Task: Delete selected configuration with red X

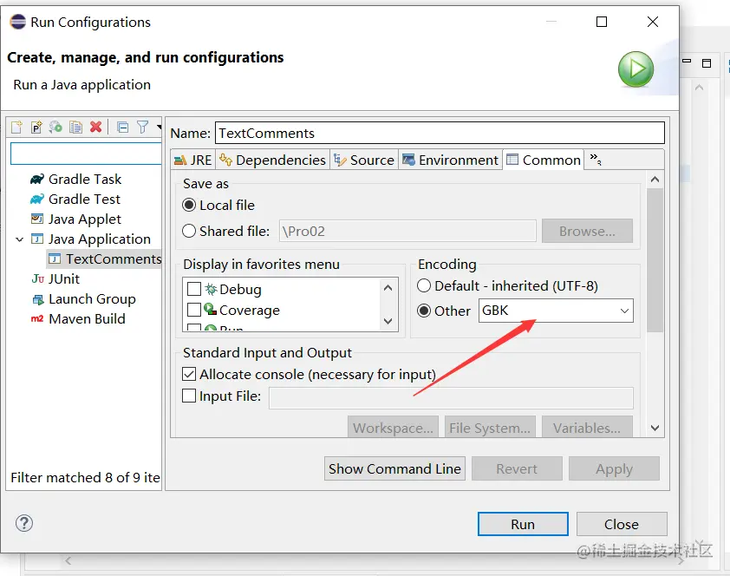Action: [x=95, y=128]
